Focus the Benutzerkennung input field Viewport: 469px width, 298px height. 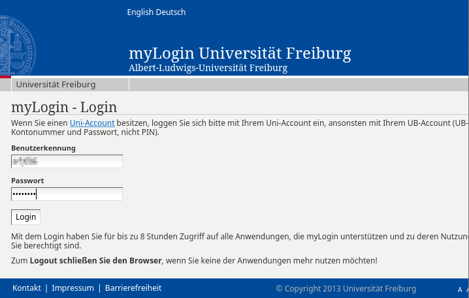(67, 161)
